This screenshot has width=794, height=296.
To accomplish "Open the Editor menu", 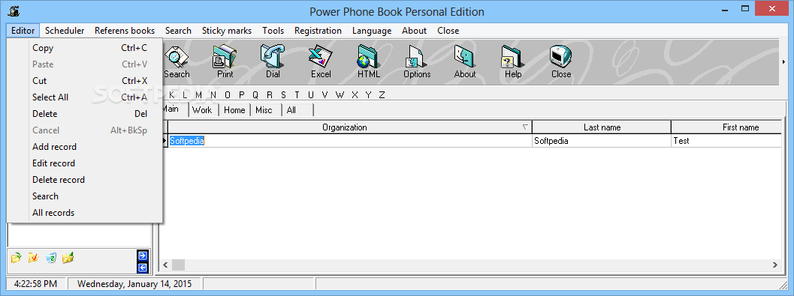I will [23, 31].
